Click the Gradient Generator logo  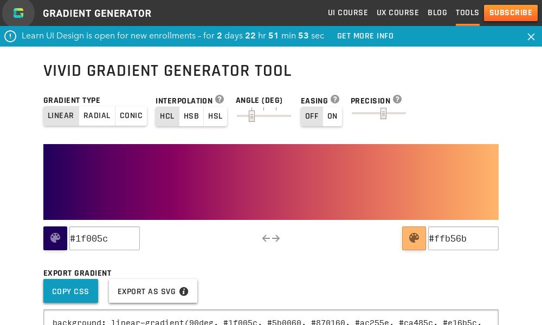click(x=18, y=13)
